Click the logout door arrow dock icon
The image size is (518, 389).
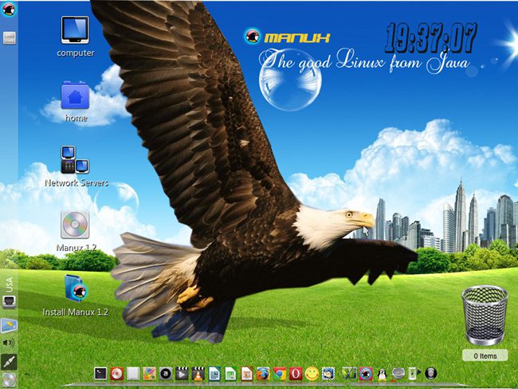(x=414, y=374)
